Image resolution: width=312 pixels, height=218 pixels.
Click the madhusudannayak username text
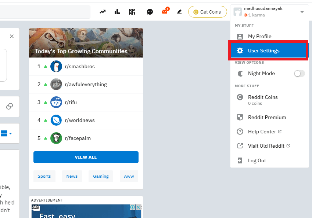(263, 8)
